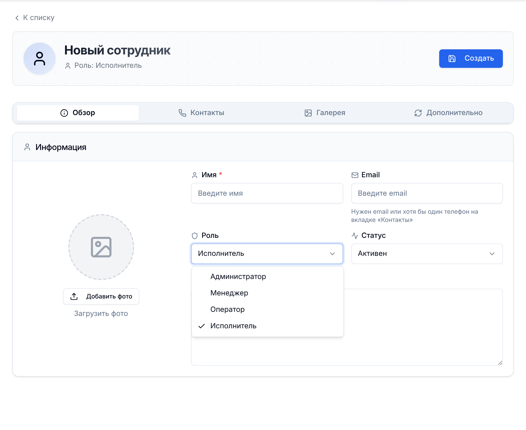
Task: Click the refresh icon on Дополнительно tab
Action: 418,113
